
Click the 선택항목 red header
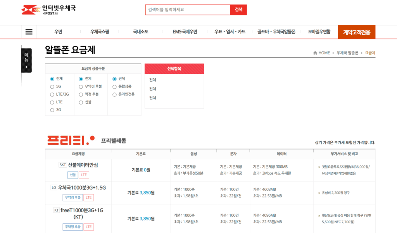click(x=174, y=69)
